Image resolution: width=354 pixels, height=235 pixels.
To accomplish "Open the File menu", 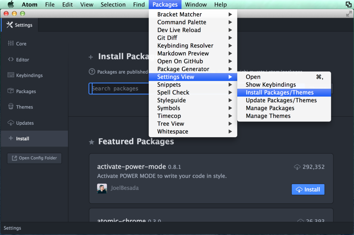I will (50, 5).
